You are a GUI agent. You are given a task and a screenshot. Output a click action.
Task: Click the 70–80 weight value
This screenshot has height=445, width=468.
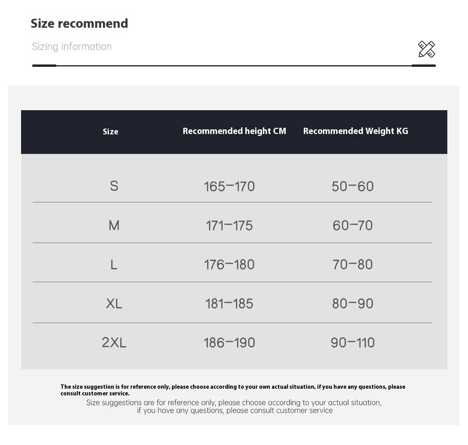[x=353, y=264]
